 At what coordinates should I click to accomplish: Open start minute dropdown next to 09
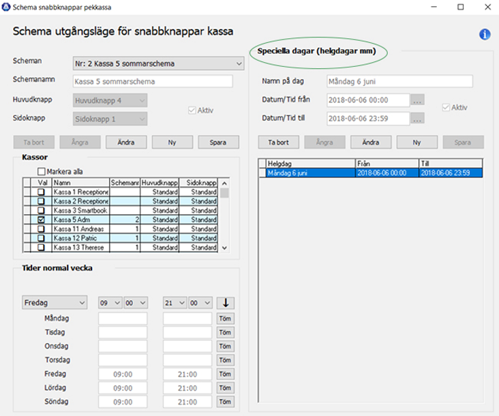tap(136, 303)
